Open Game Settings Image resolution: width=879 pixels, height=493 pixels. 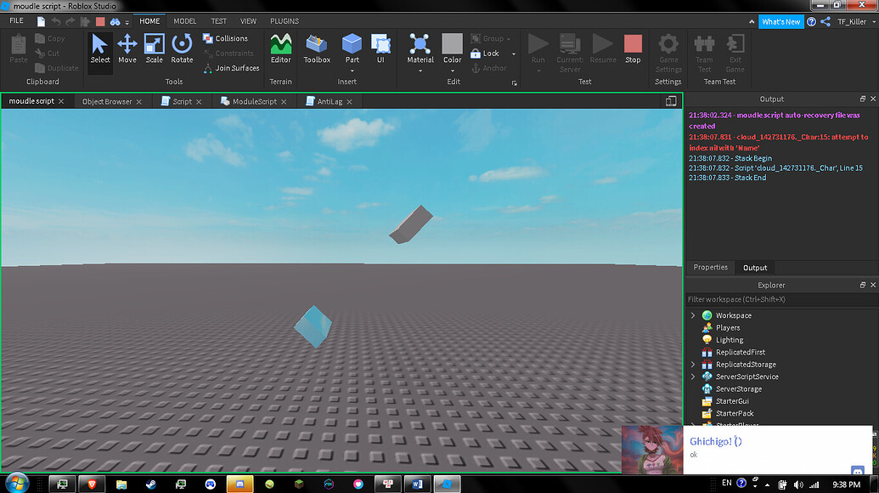point(668,54)
